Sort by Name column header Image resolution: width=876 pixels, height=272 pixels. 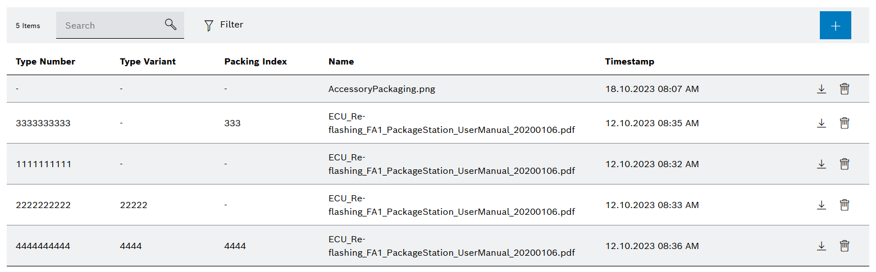point(341,62)
